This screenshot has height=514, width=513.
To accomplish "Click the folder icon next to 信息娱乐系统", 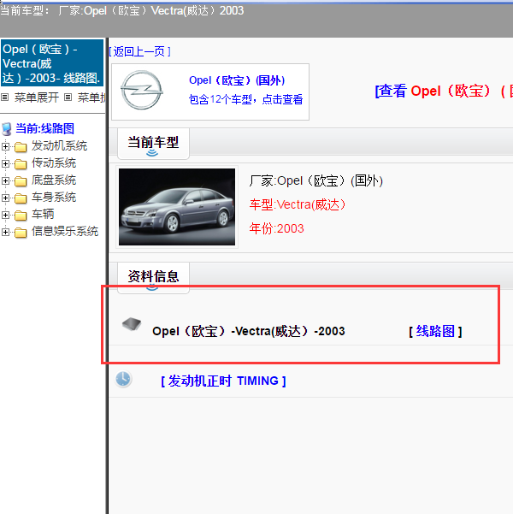I will click(x=21, y=233).
